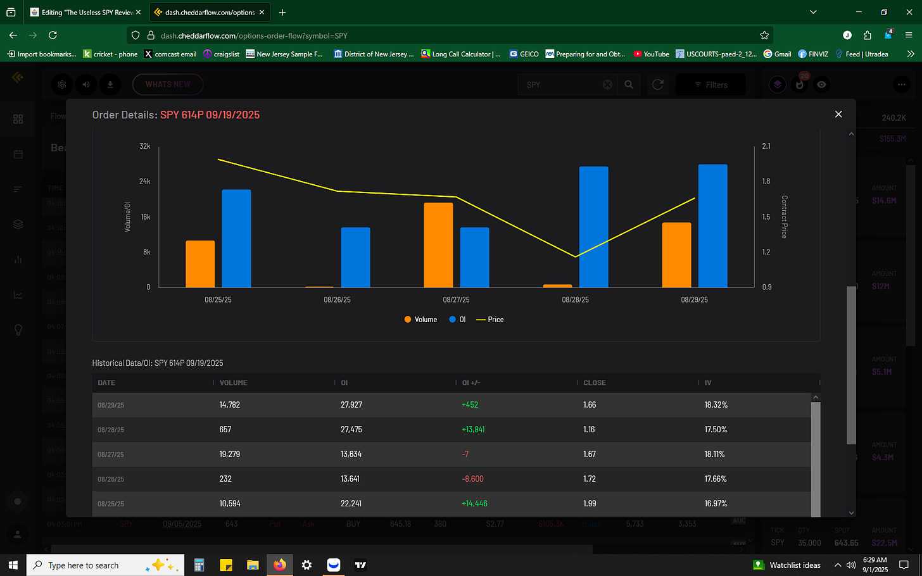Close the Order Details dialog
Image resolution: width=922 pixels, height=576 pixels.
click(838, 114)
